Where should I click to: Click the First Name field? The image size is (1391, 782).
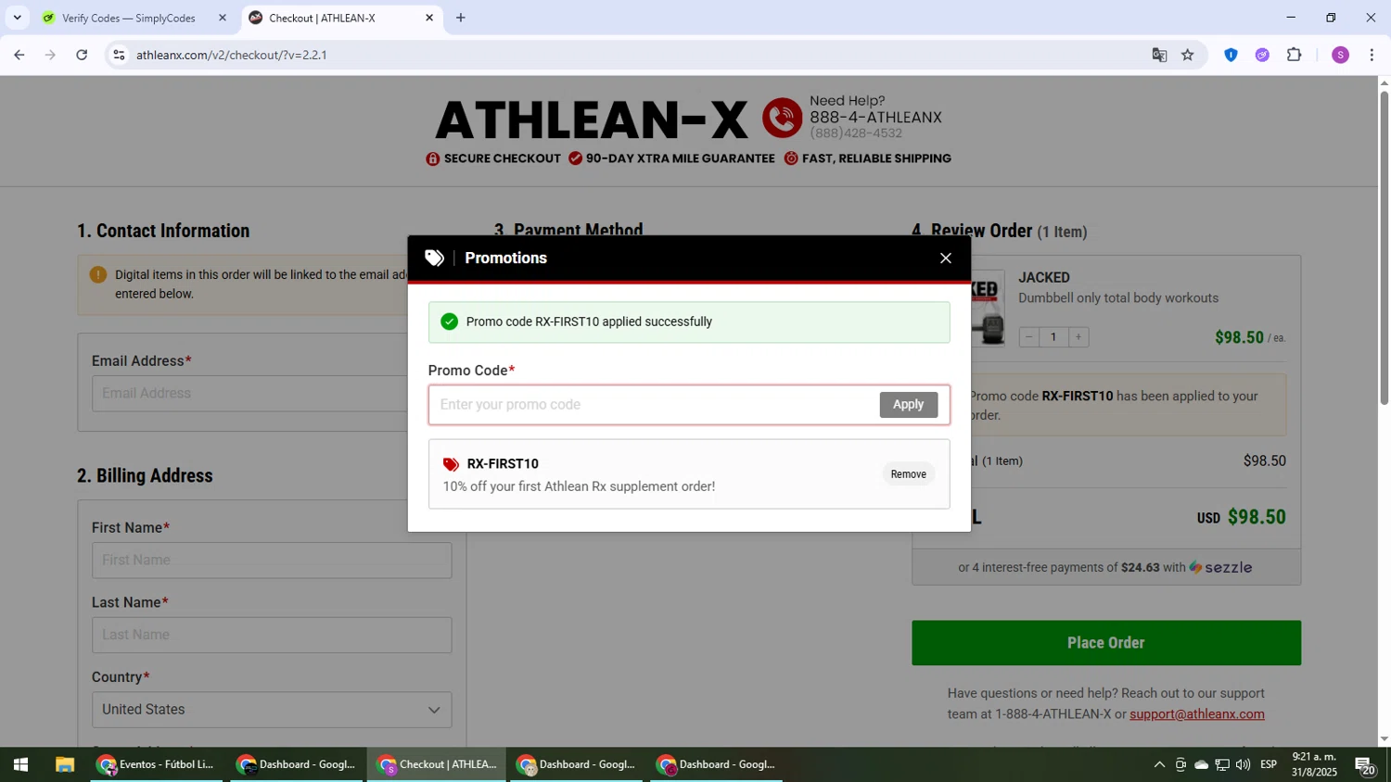pyautogui.click(x=272, y=561)
